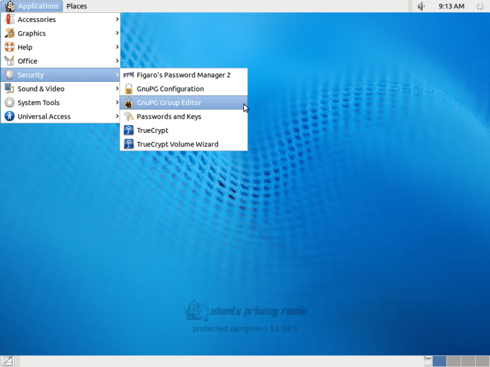The image size is (490, 367).
Task: Launch TrueCrypt Volume Wizard
Action: coord(184,144)
